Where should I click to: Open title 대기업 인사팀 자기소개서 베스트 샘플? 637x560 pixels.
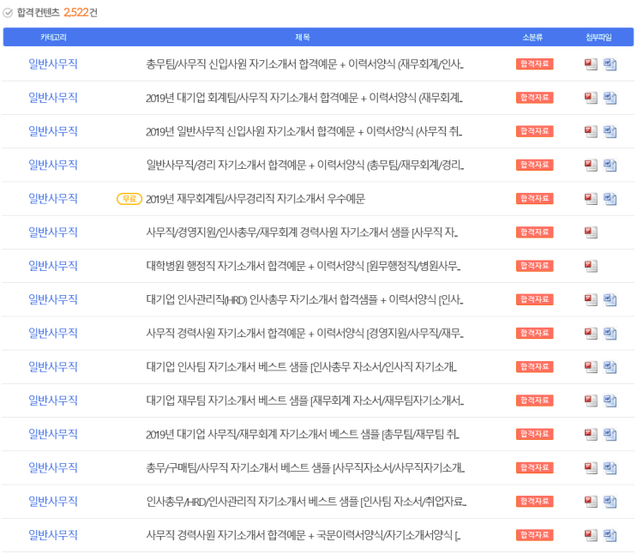coord(302,367)
